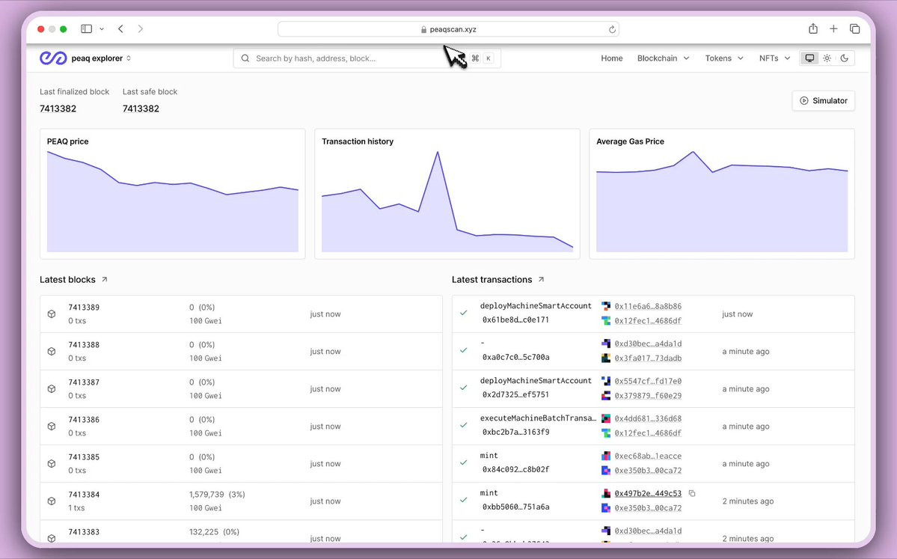Open address 0x4dd681…336d68
Image resolution: width=897 pixels, height=559 pixels.
(x=648, y=419)
